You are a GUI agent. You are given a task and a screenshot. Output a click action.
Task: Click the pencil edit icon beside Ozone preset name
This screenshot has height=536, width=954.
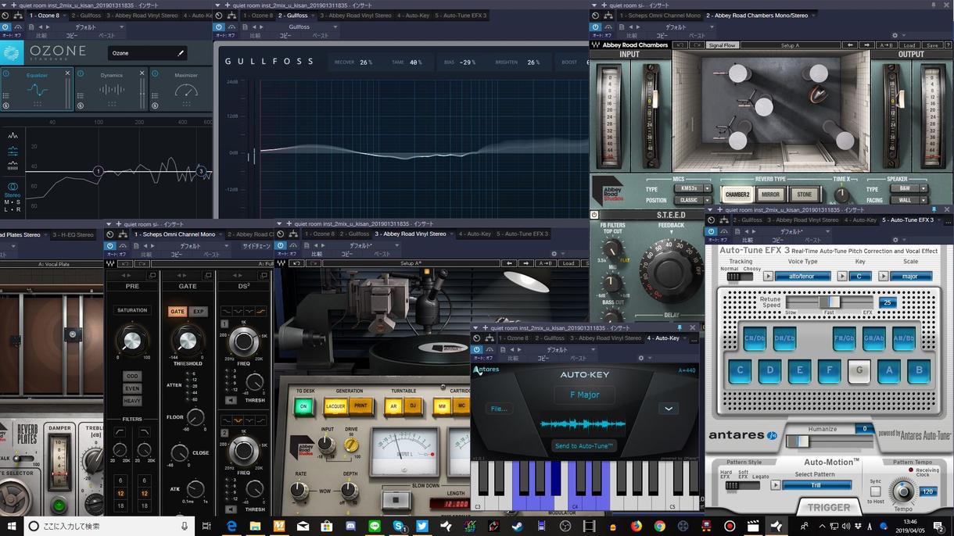(181, 53)
